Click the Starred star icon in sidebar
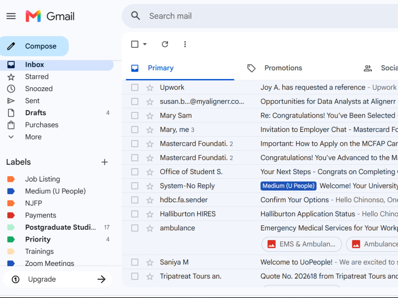The image size is (398, 298). pyautogui.click(x=11, y=77)
